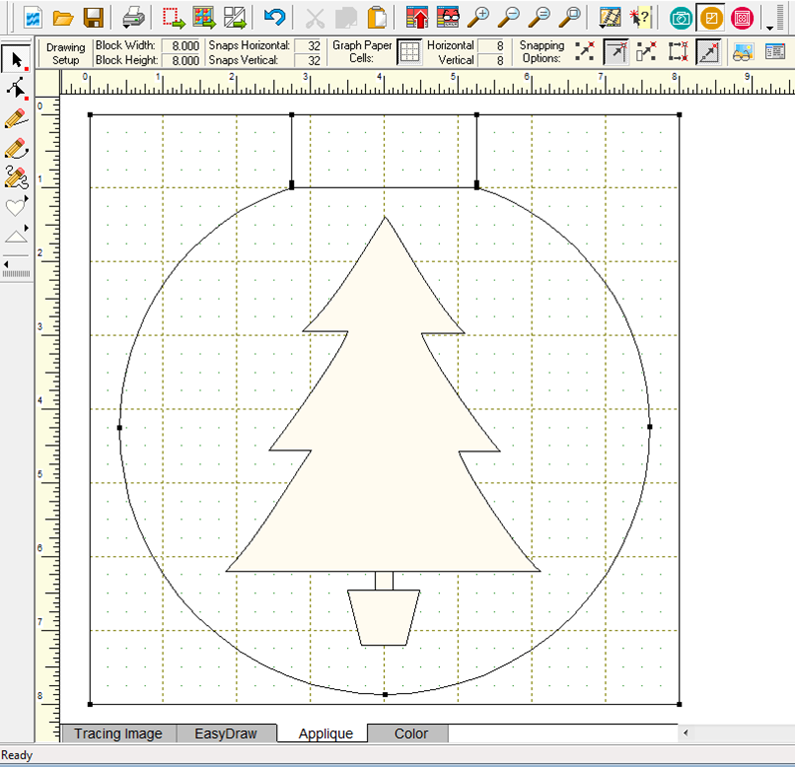This screenshot has width=795, height=767.
Task: Select the Line pencil tool
Action: [16, 119]
